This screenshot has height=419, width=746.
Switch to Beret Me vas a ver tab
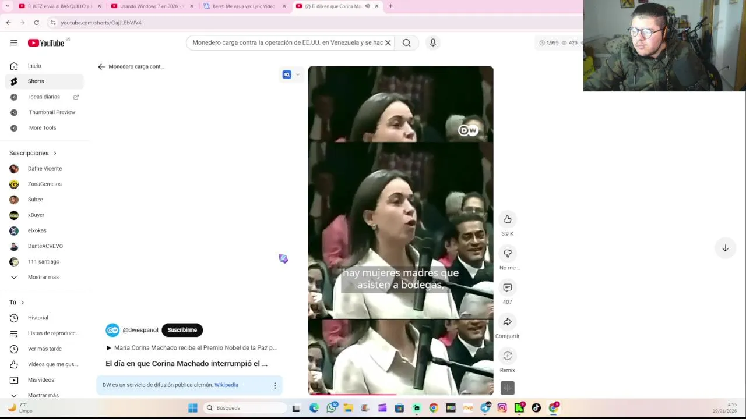tap(244, 6)
